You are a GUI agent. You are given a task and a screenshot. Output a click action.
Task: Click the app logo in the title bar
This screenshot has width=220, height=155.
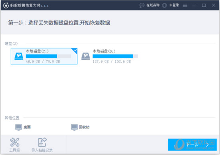[6, 6]
